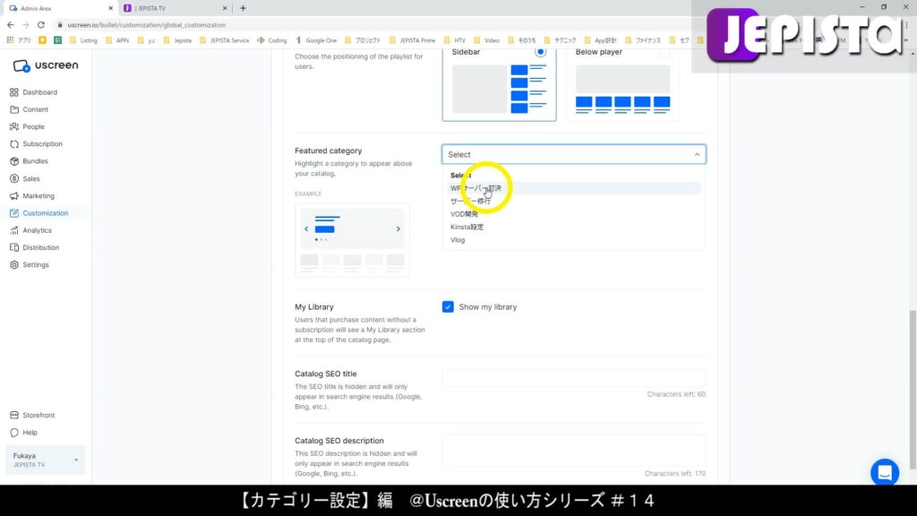Click the browser address bar URL
917x516 pixels.
click(x=146, y=25)
